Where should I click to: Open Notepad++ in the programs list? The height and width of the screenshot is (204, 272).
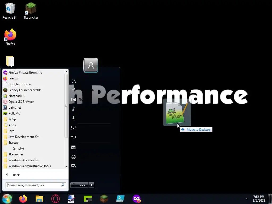click(34, 96)
